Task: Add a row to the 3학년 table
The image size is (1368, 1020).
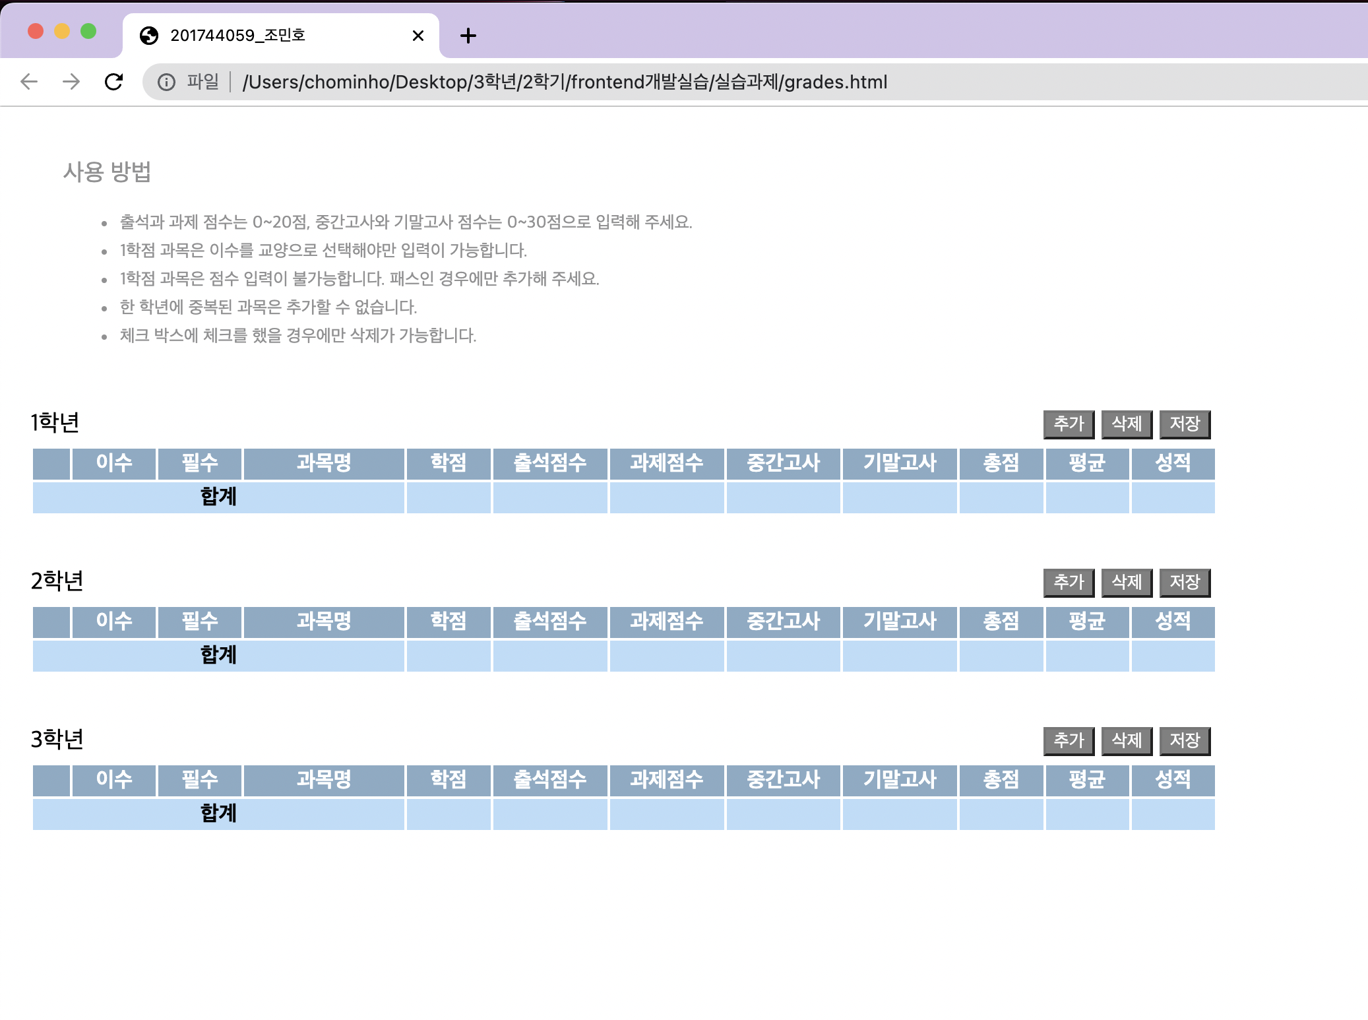Action: click(1069, 741)
